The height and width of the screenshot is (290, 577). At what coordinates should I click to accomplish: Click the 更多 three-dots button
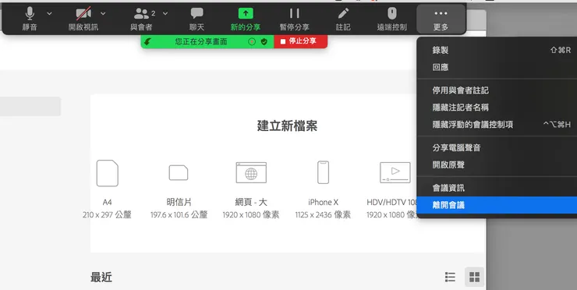point(441,19)
